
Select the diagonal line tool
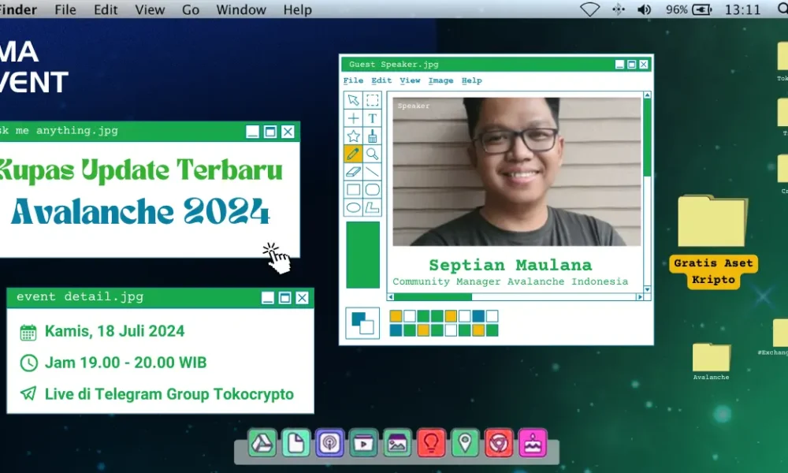pyautogui.click(x=373, y=172)
